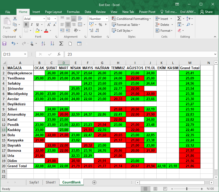Click the Cut scissors icon
This screenshot has height=192, width=219.
pos(15,19)
